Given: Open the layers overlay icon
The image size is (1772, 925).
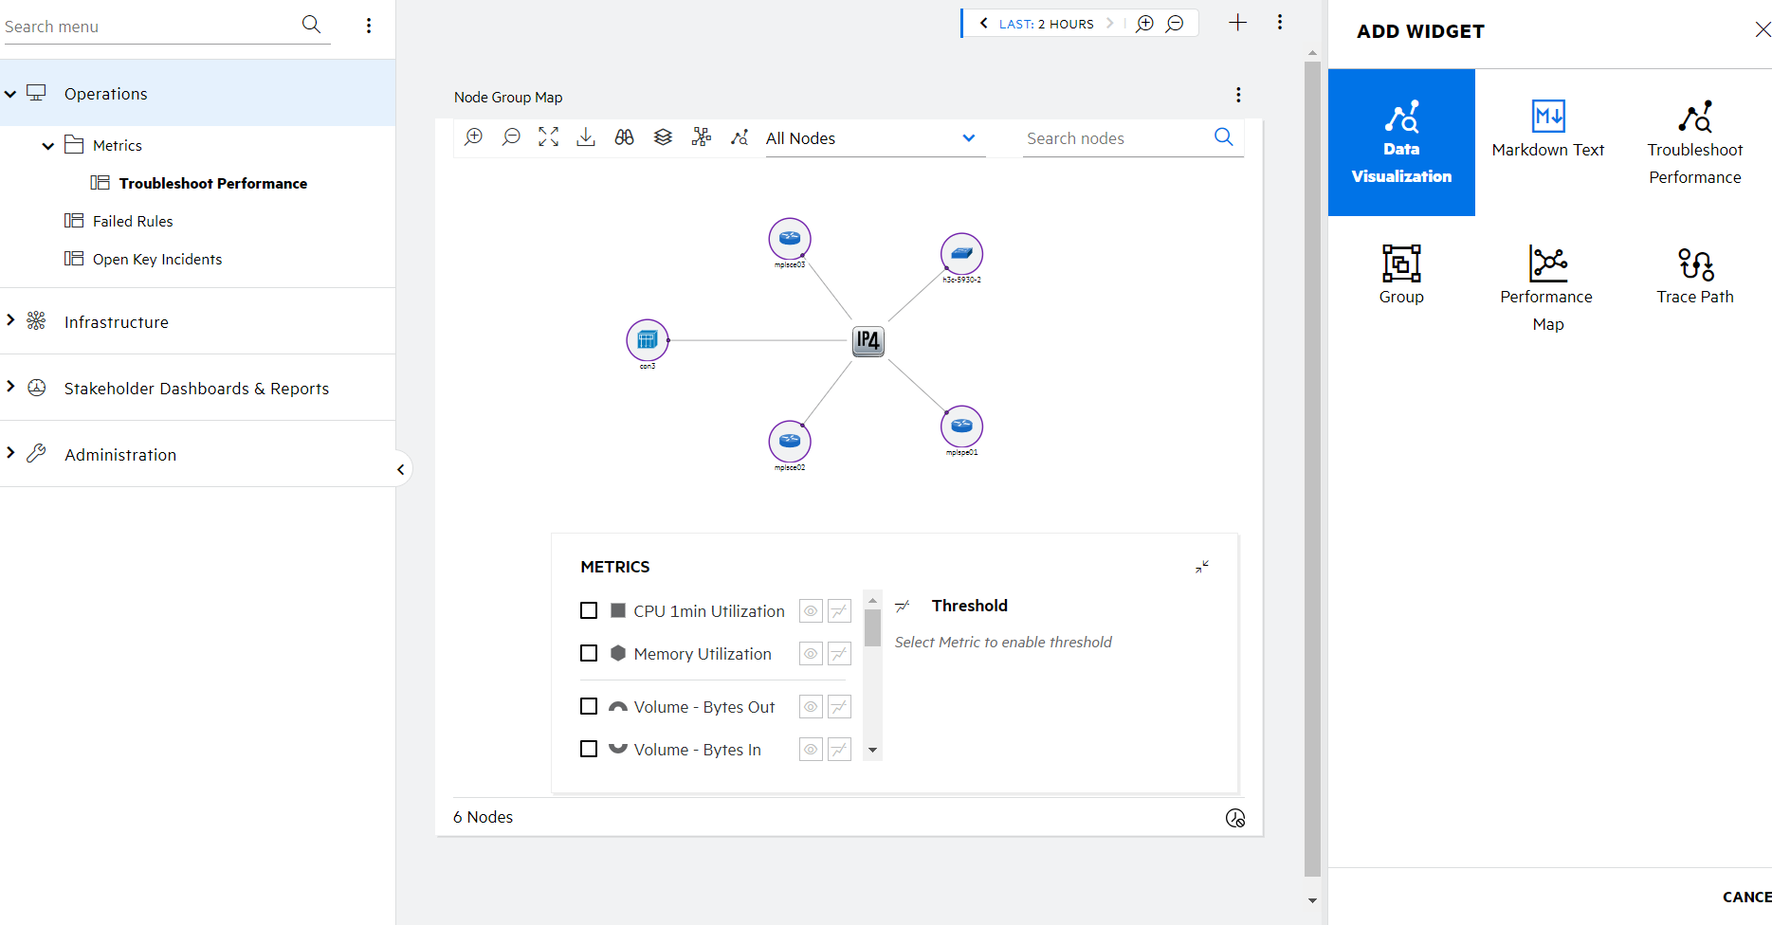Looking at the screenshot, I should click(663, 137).
